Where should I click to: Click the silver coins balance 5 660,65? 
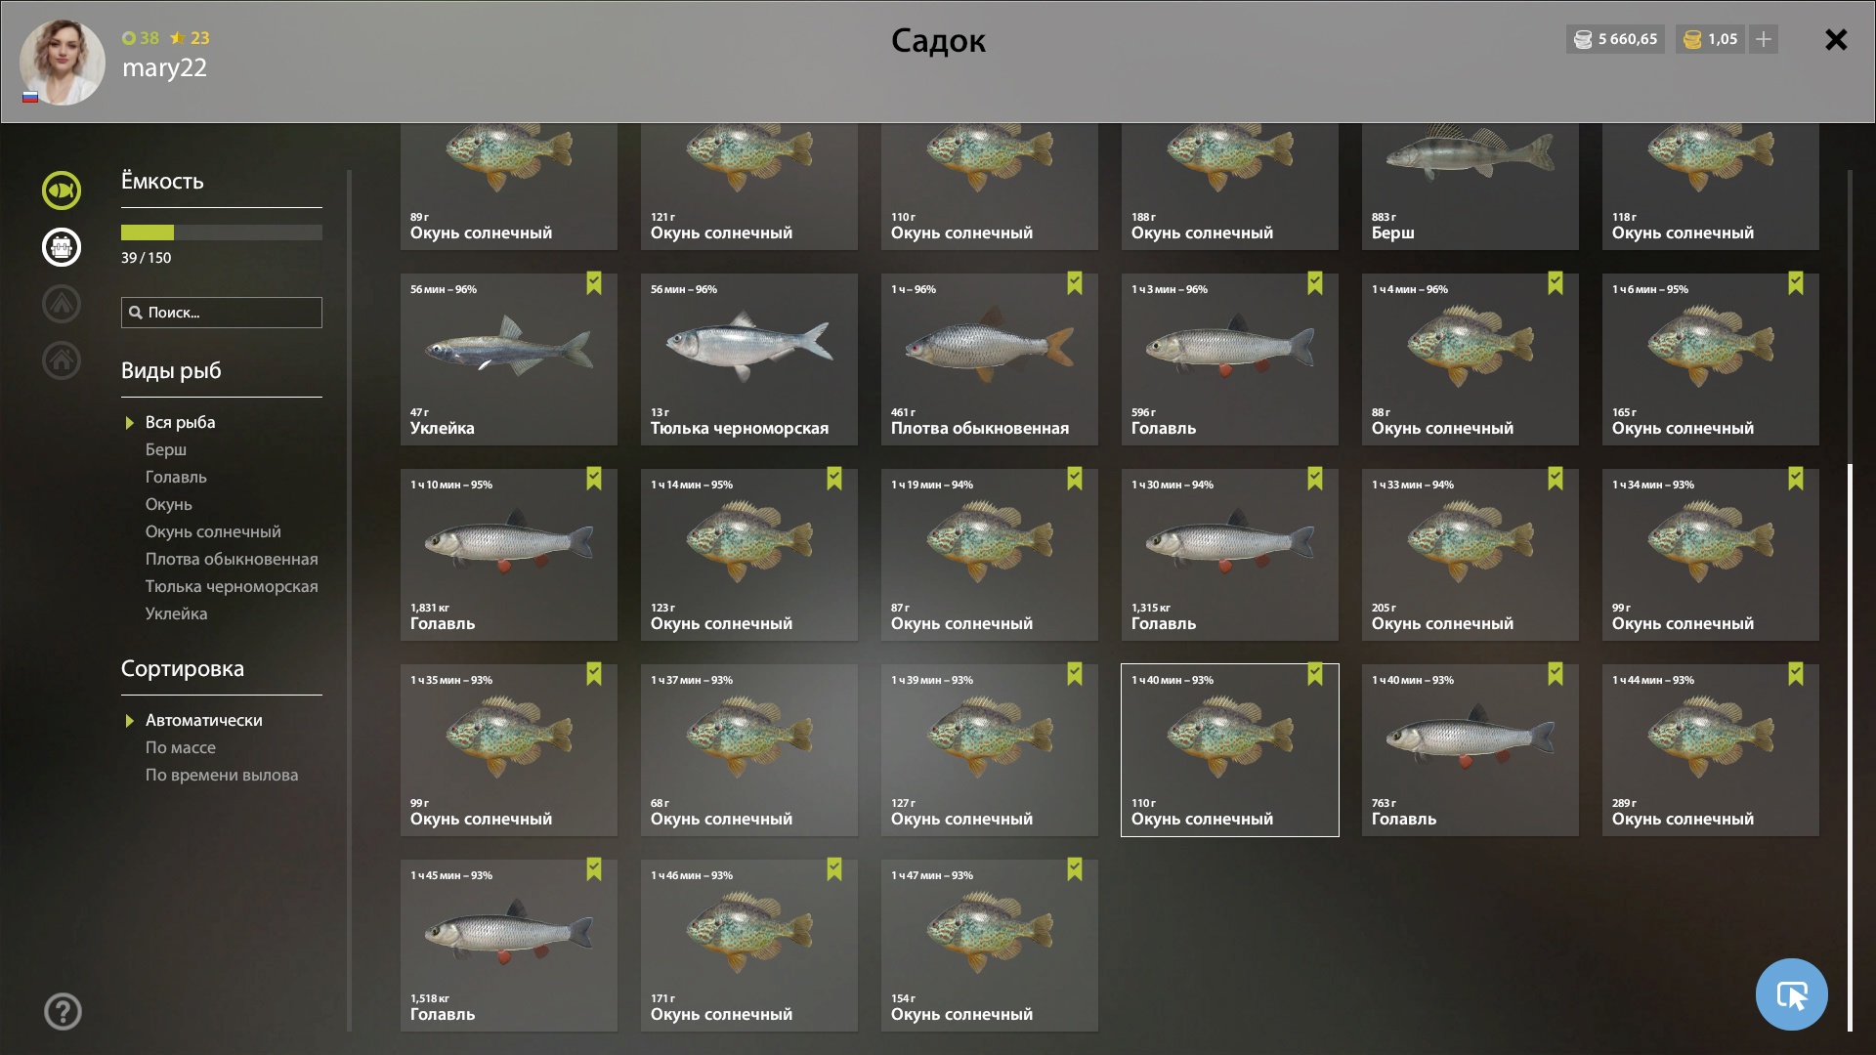1615,39
